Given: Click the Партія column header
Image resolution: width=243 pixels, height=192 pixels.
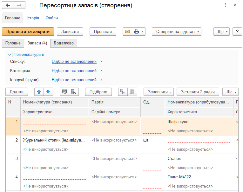Looking at the screenshot, I should click(x=115, y=102).
